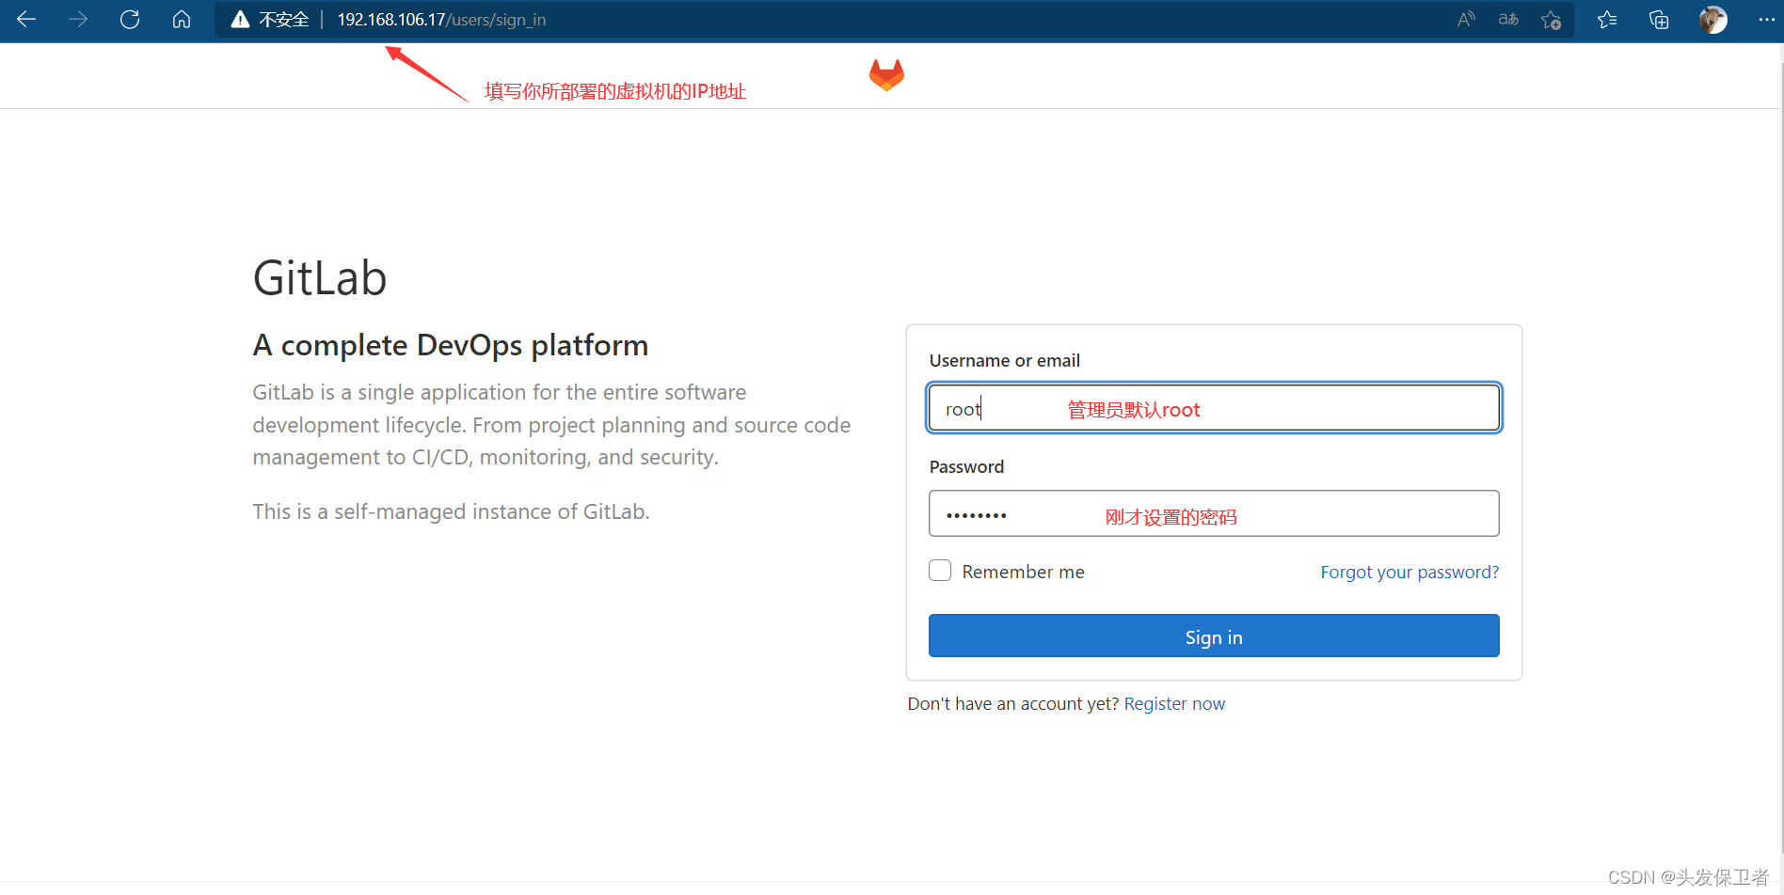Click the browser Home icon
1784x895 pixels.
[182, 19]
